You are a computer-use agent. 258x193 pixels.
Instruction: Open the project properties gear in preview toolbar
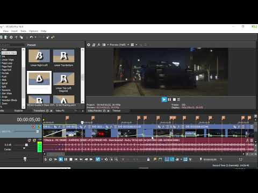pyautogui.click(x=89, y=45)
